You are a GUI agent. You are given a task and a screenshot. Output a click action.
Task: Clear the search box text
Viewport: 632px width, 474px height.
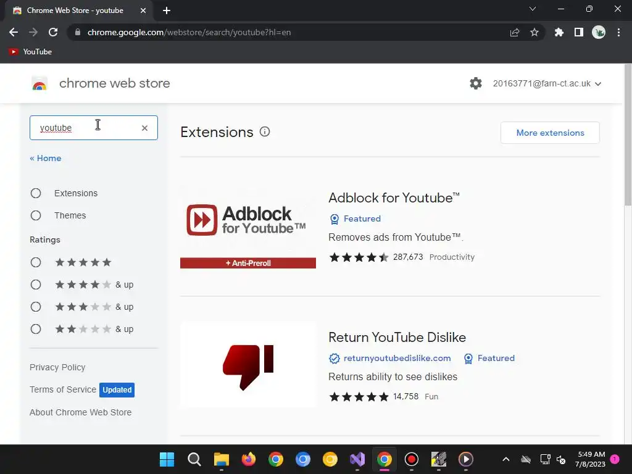pyautogui.click(x=144, y=128)
